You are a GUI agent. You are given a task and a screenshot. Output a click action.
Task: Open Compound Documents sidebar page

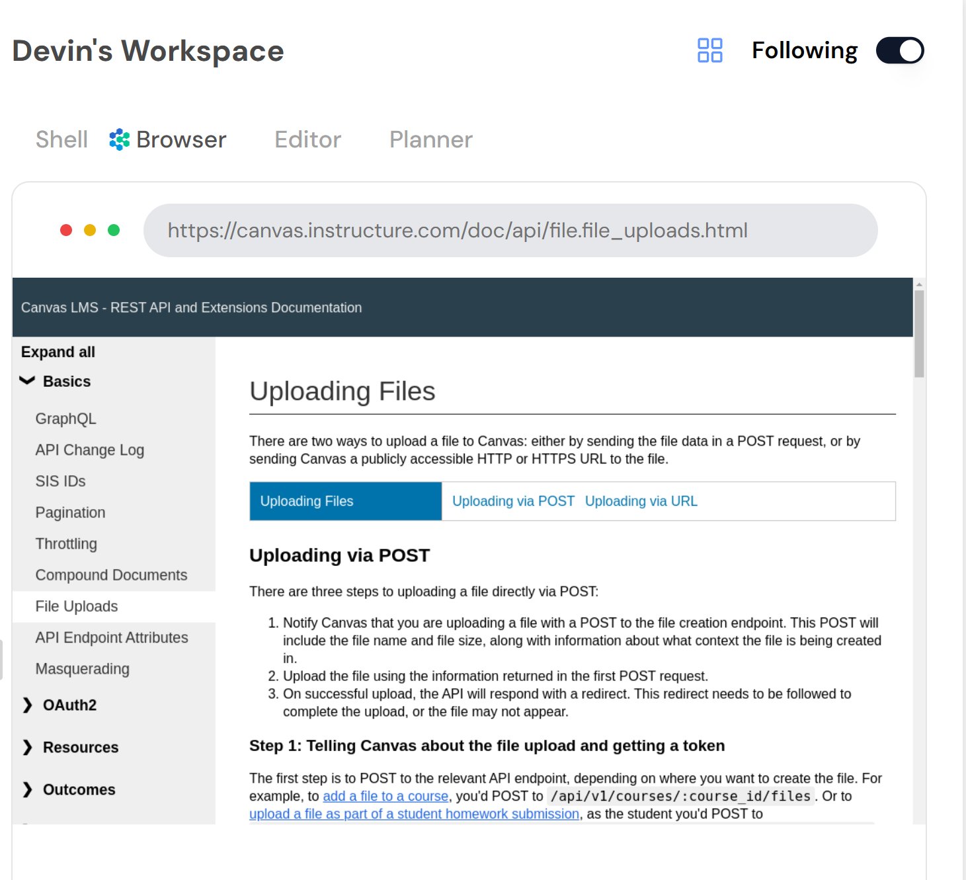pos(111,575)
